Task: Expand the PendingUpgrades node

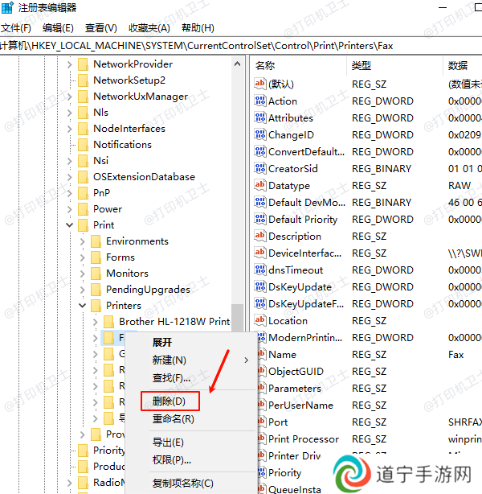Action: (83, 290)
